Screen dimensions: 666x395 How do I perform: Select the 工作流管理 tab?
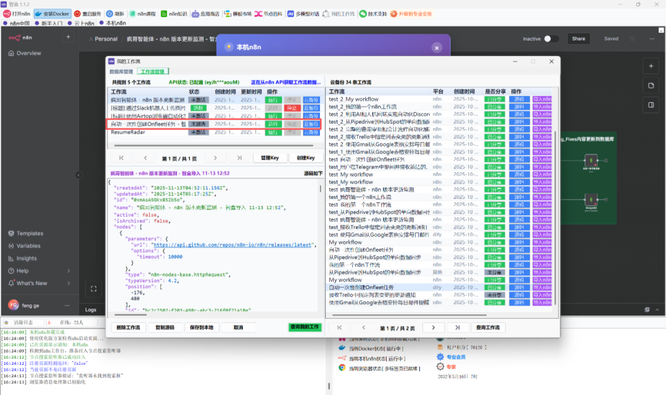click(x=153, y=71)
